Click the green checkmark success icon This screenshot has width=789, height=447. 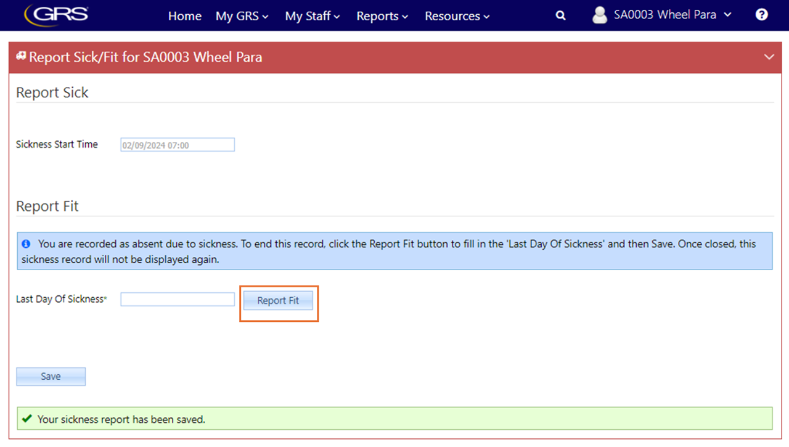[27, 419]
